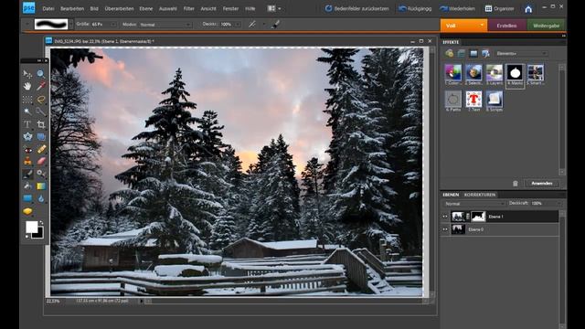Go to the home welcome screen
This screenshot has height=329, width=585.
coord(528,9)
